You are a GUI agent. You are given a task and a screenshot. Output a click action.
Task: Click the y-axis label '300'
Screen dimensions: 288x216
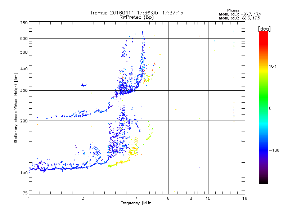[24, 91]
